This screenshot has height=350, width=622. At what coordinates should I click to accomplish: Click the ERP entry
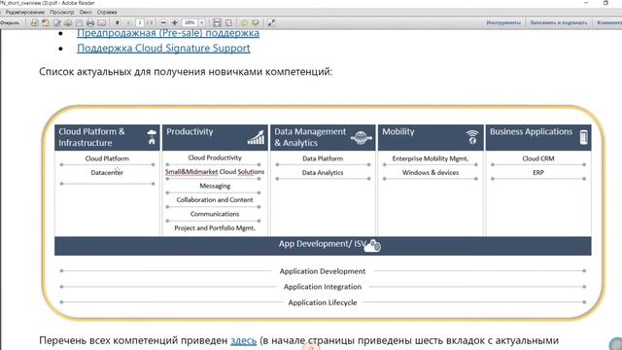point(538,173)
